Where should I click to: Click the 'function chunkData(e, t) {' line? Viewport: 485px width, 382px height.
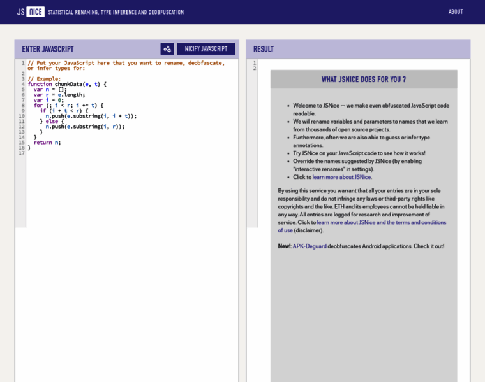coord(67,84)
